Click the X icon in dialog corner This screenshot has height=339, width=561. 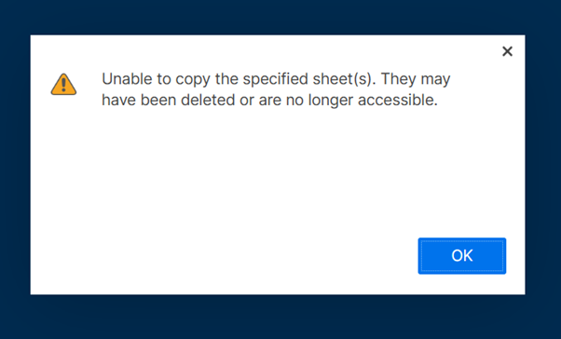coord(507,51)
